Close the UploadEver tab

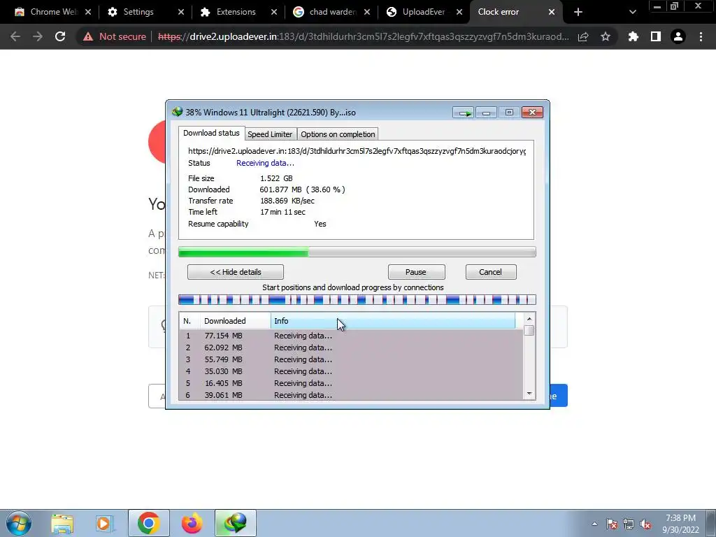pos(459,12)
